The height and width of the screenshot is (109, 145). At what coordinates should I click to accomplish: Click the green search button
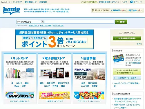(121, 22)
